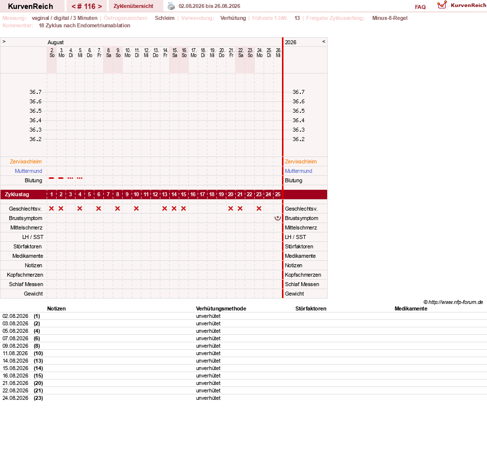Collapse the chart with the < arrow next to 2026
Viewport: 487px width, 457px height.
324,41
